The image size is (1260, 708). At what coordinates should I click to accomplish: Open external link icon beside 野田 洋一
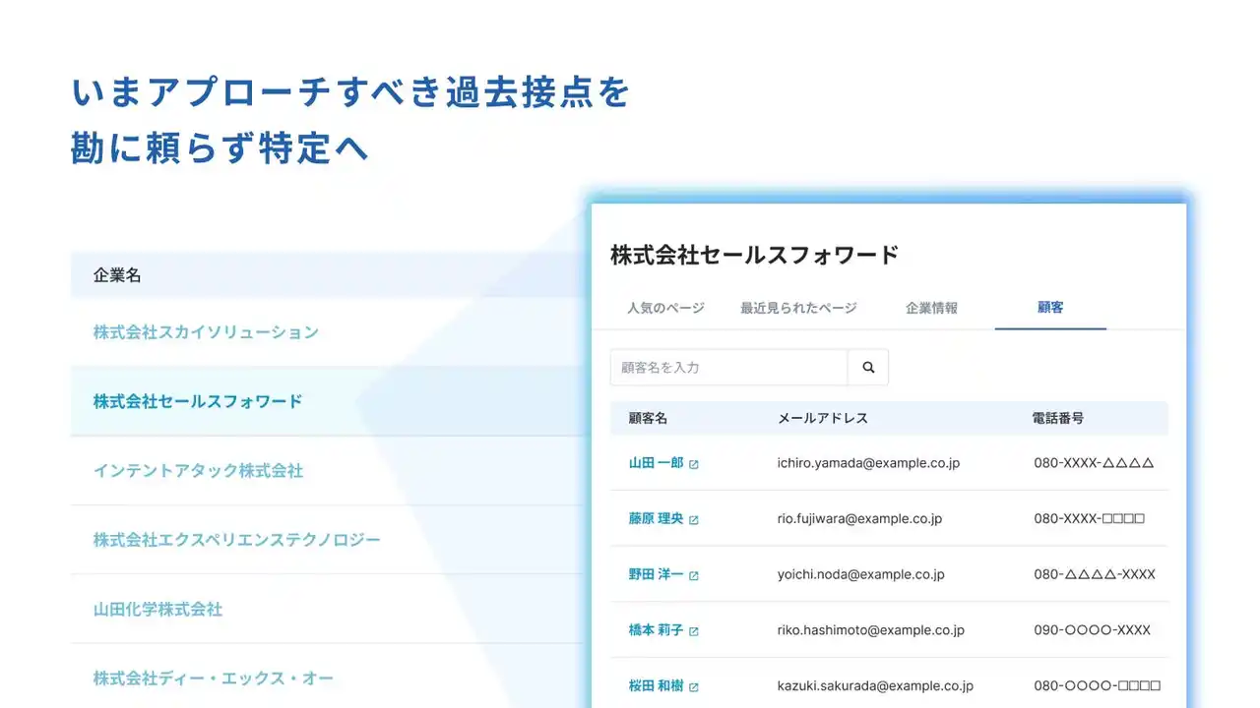(x=694, y=575)
